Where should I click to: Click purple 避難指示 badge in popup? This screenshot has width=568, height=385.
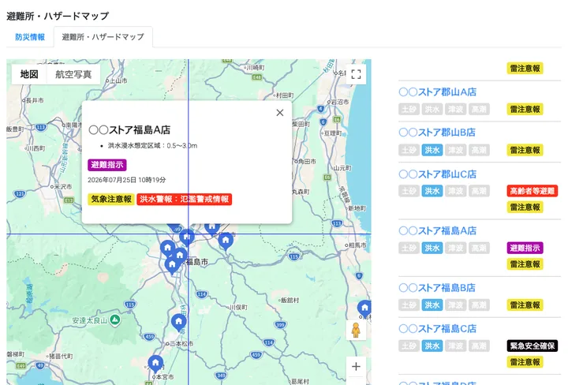107,165
